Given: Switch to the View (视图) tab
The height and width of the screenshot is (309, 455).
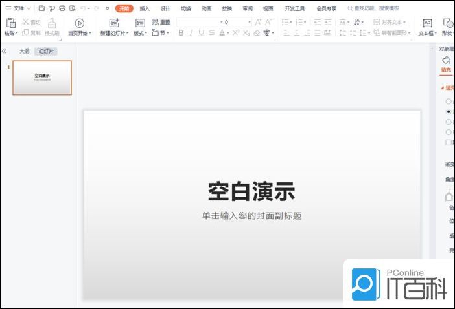Looking at the screenshot, I should click(x=268, y=8).
